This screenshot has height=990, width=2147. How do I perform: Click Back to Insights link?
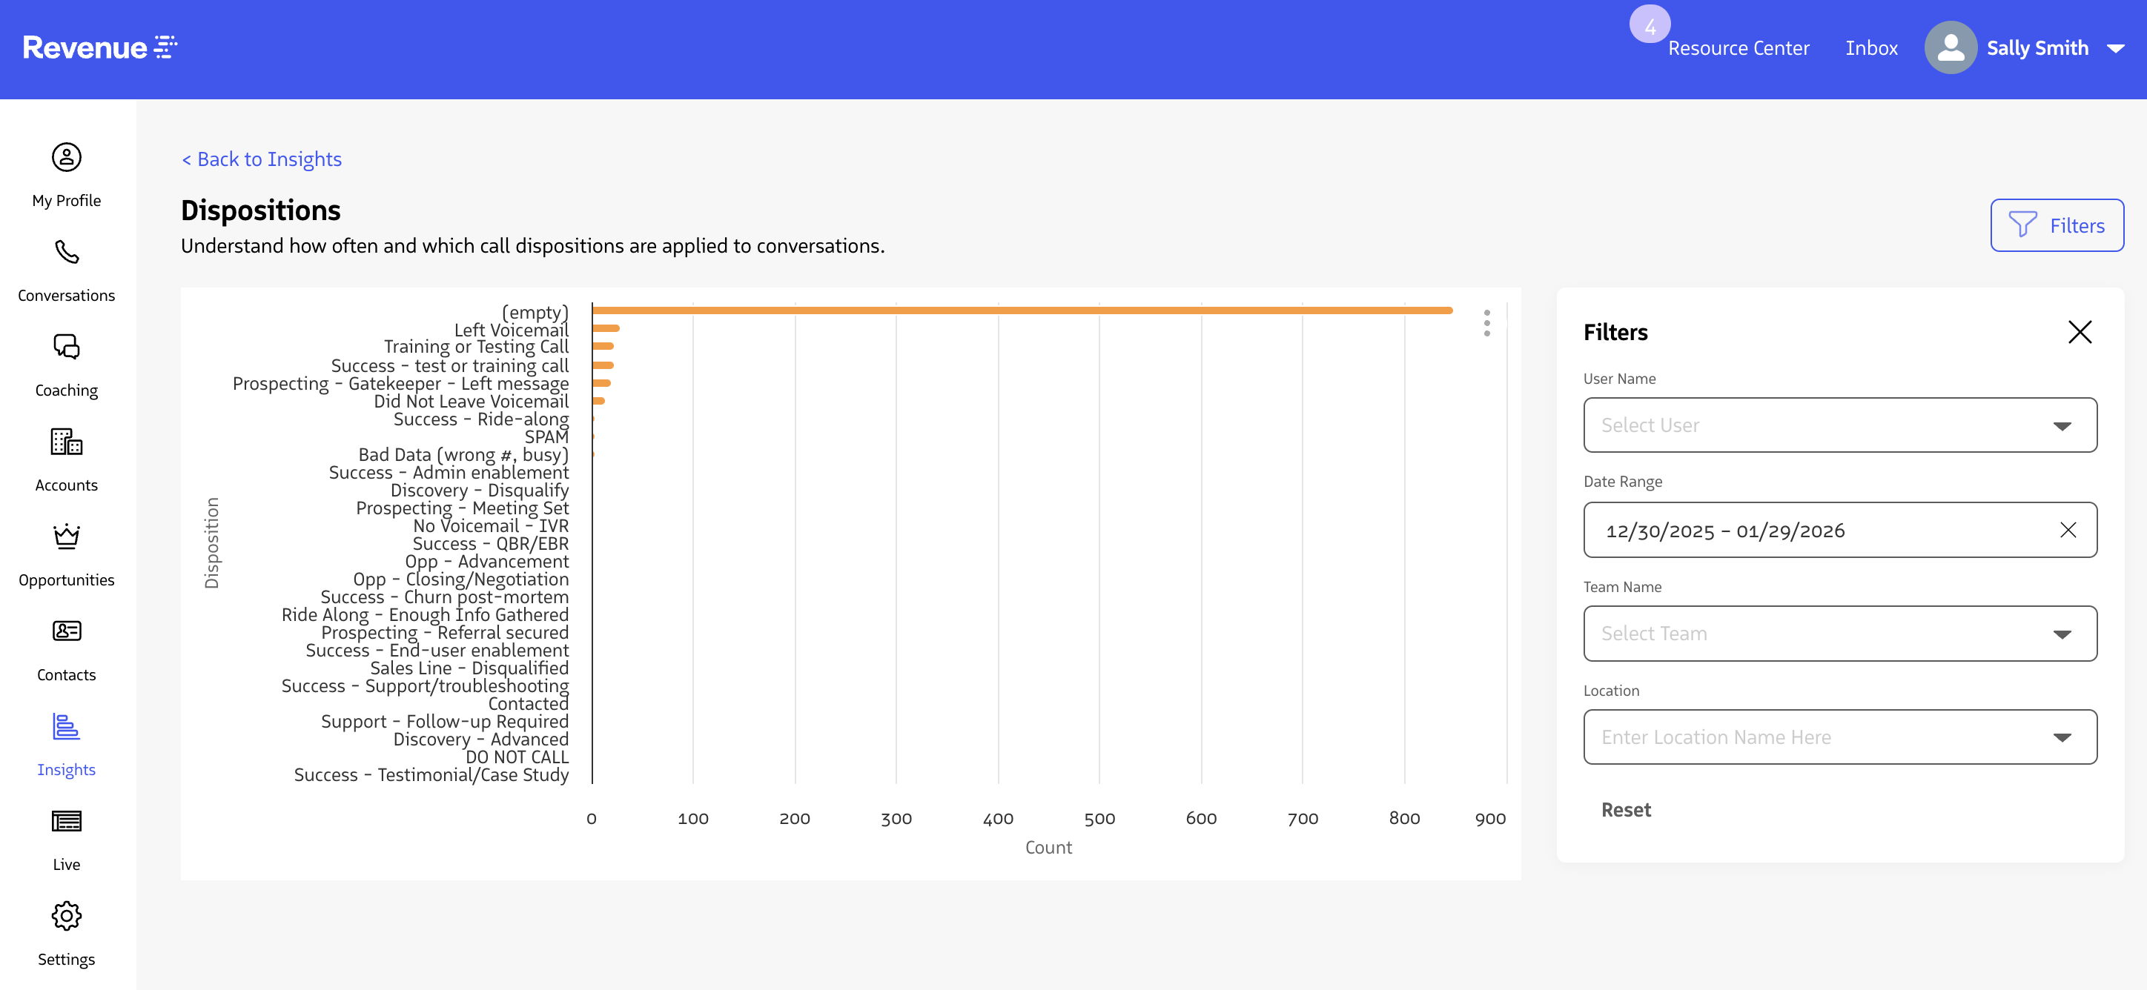pos(262,159)
